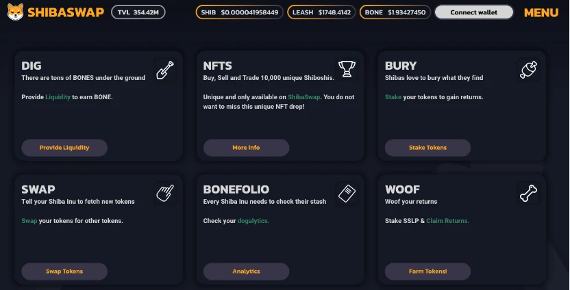Click the NFTS trophy icon
This screenshot has width=570, height=290.
click(347, 70)
